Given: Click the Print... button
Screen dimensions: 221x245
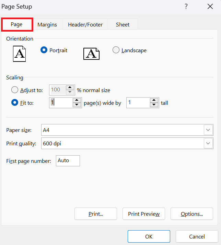Looking at the screenshot, I should point(96,214).
